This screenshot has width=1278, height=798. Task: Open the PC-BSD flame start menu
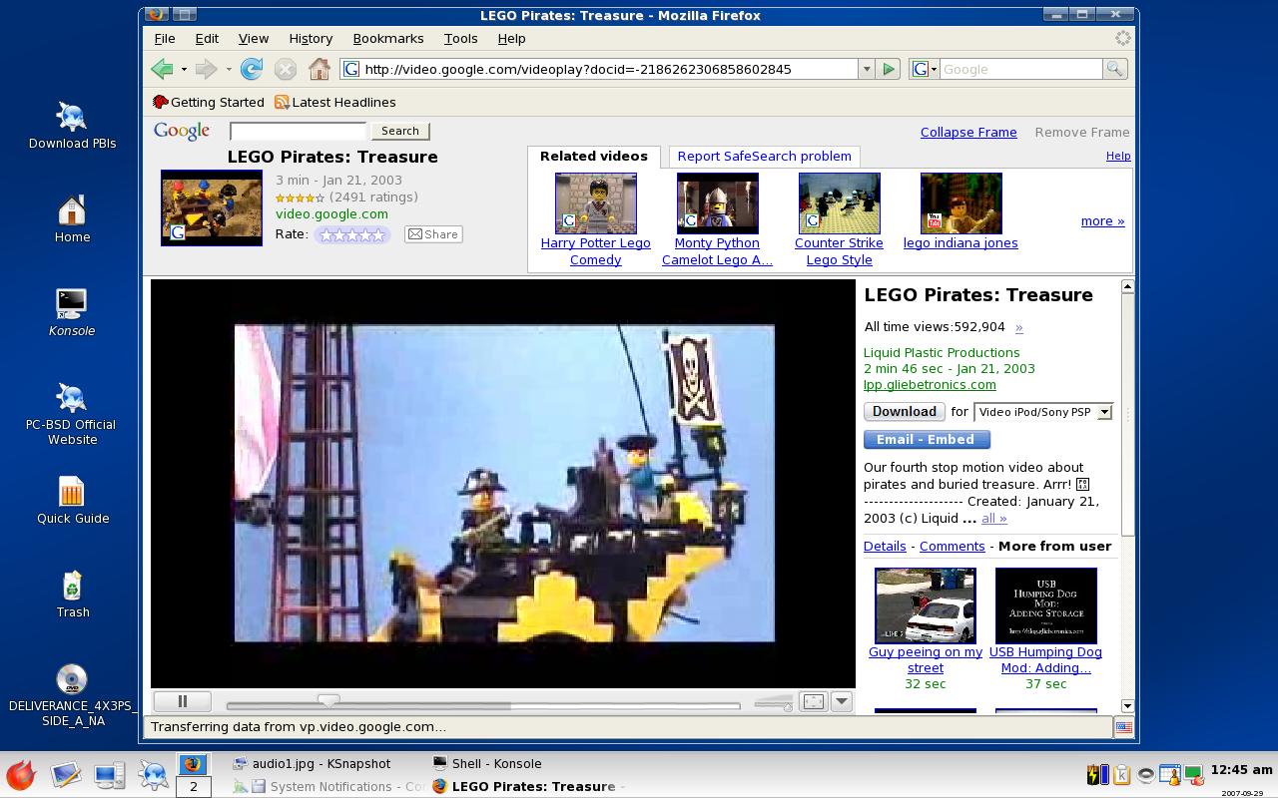click(x=21, y=774)
